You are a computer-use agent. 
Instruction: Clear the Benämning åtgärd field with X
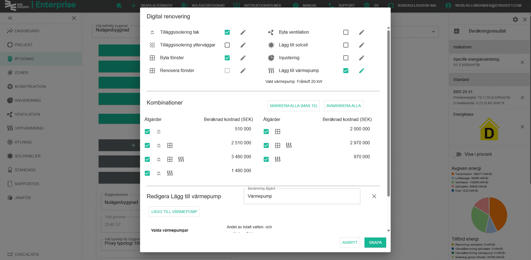pyautogui.click(x=374, y=196)
